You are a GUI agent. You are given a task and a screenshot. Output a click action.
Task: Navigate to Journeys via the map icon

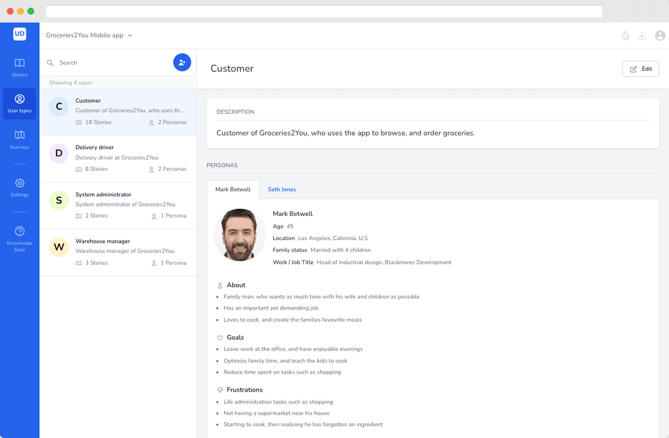tap(20, 138)
